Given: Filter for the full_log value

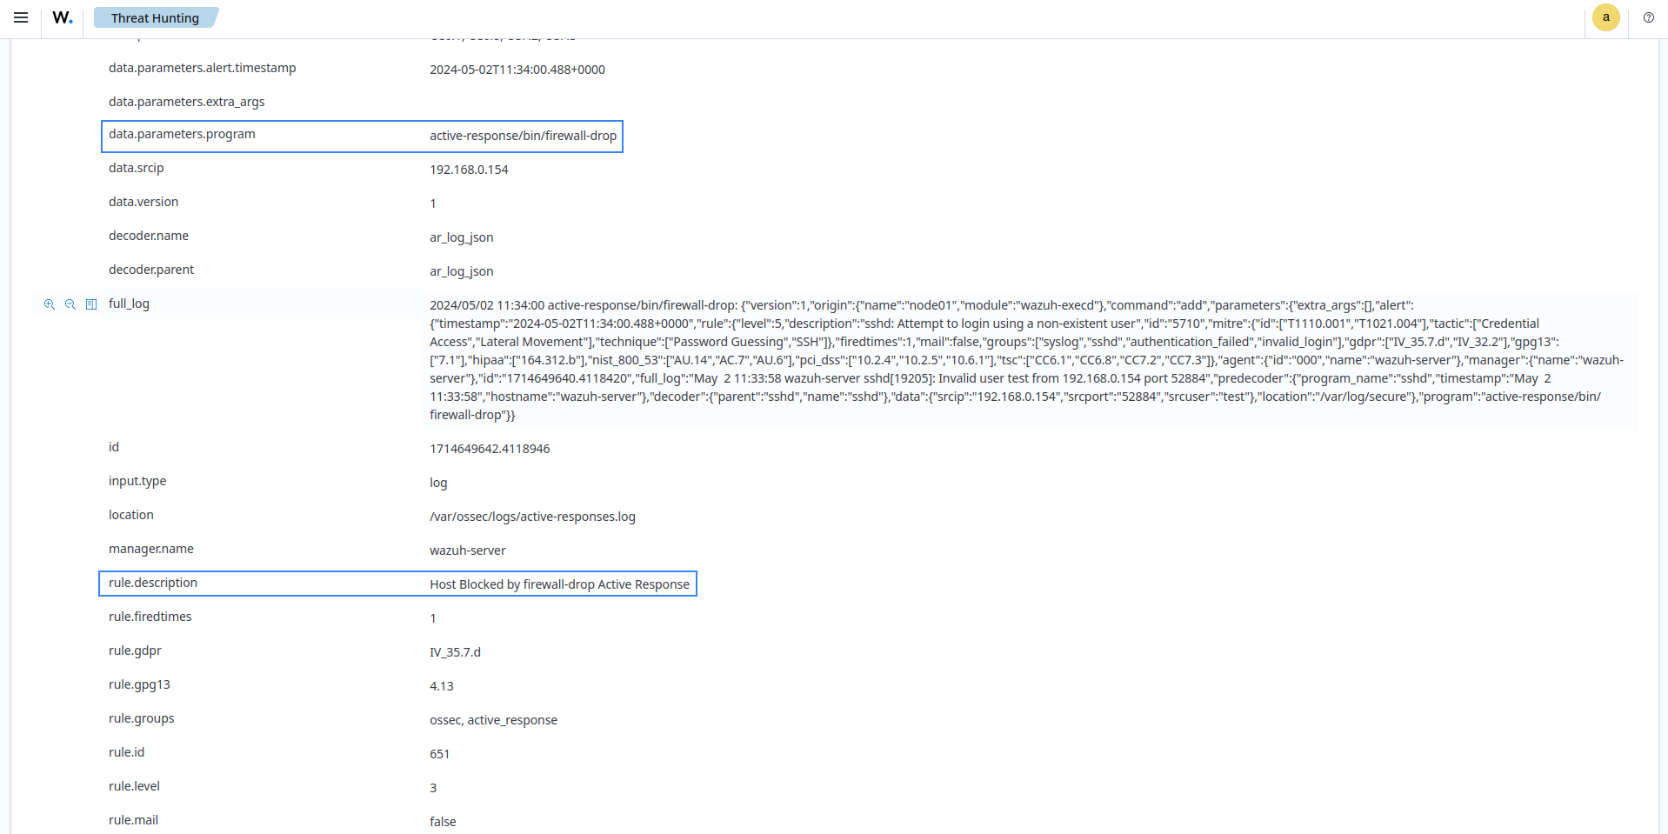Looking at the screenshot, I should (50, 304).
